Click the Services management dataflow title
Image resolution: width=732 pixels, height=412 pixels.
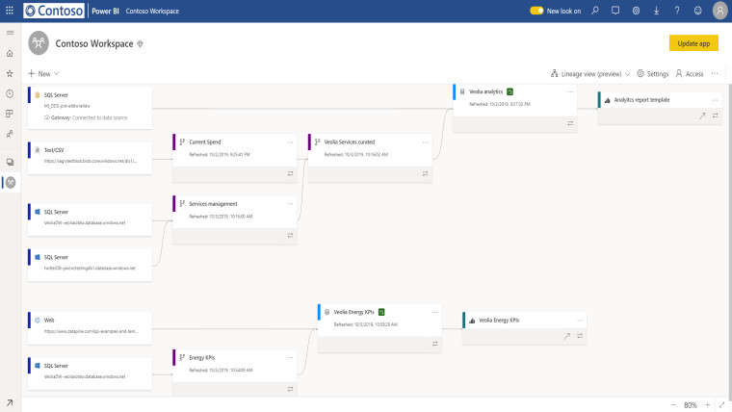pyautogui.click(x=213, y=204)
